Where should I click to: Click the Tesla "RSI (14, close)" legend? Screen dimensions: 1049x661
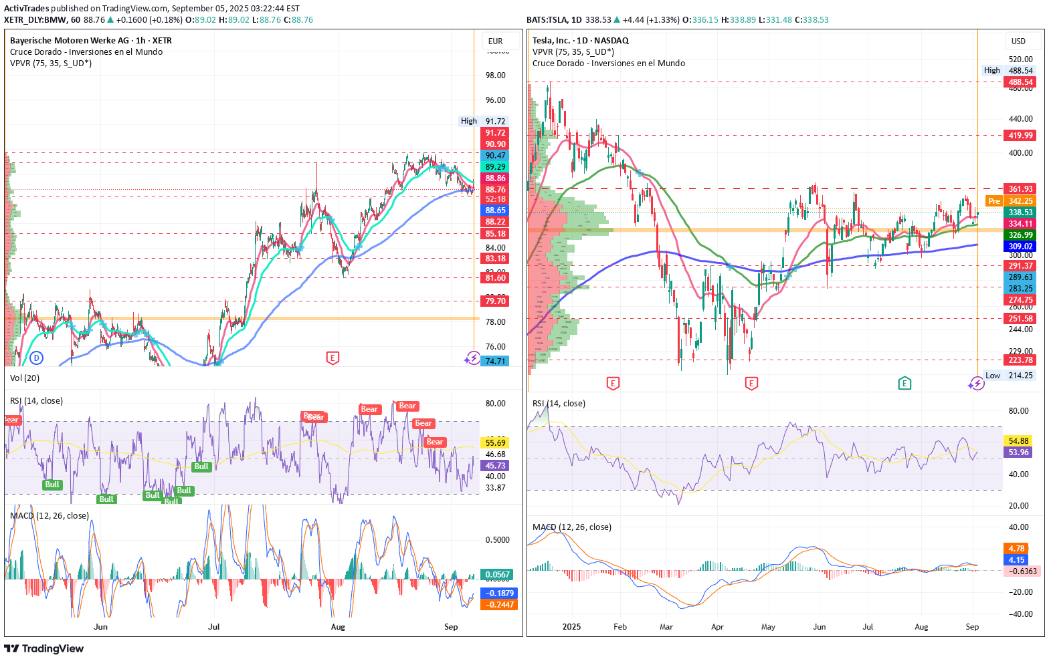tap(559, 404)
